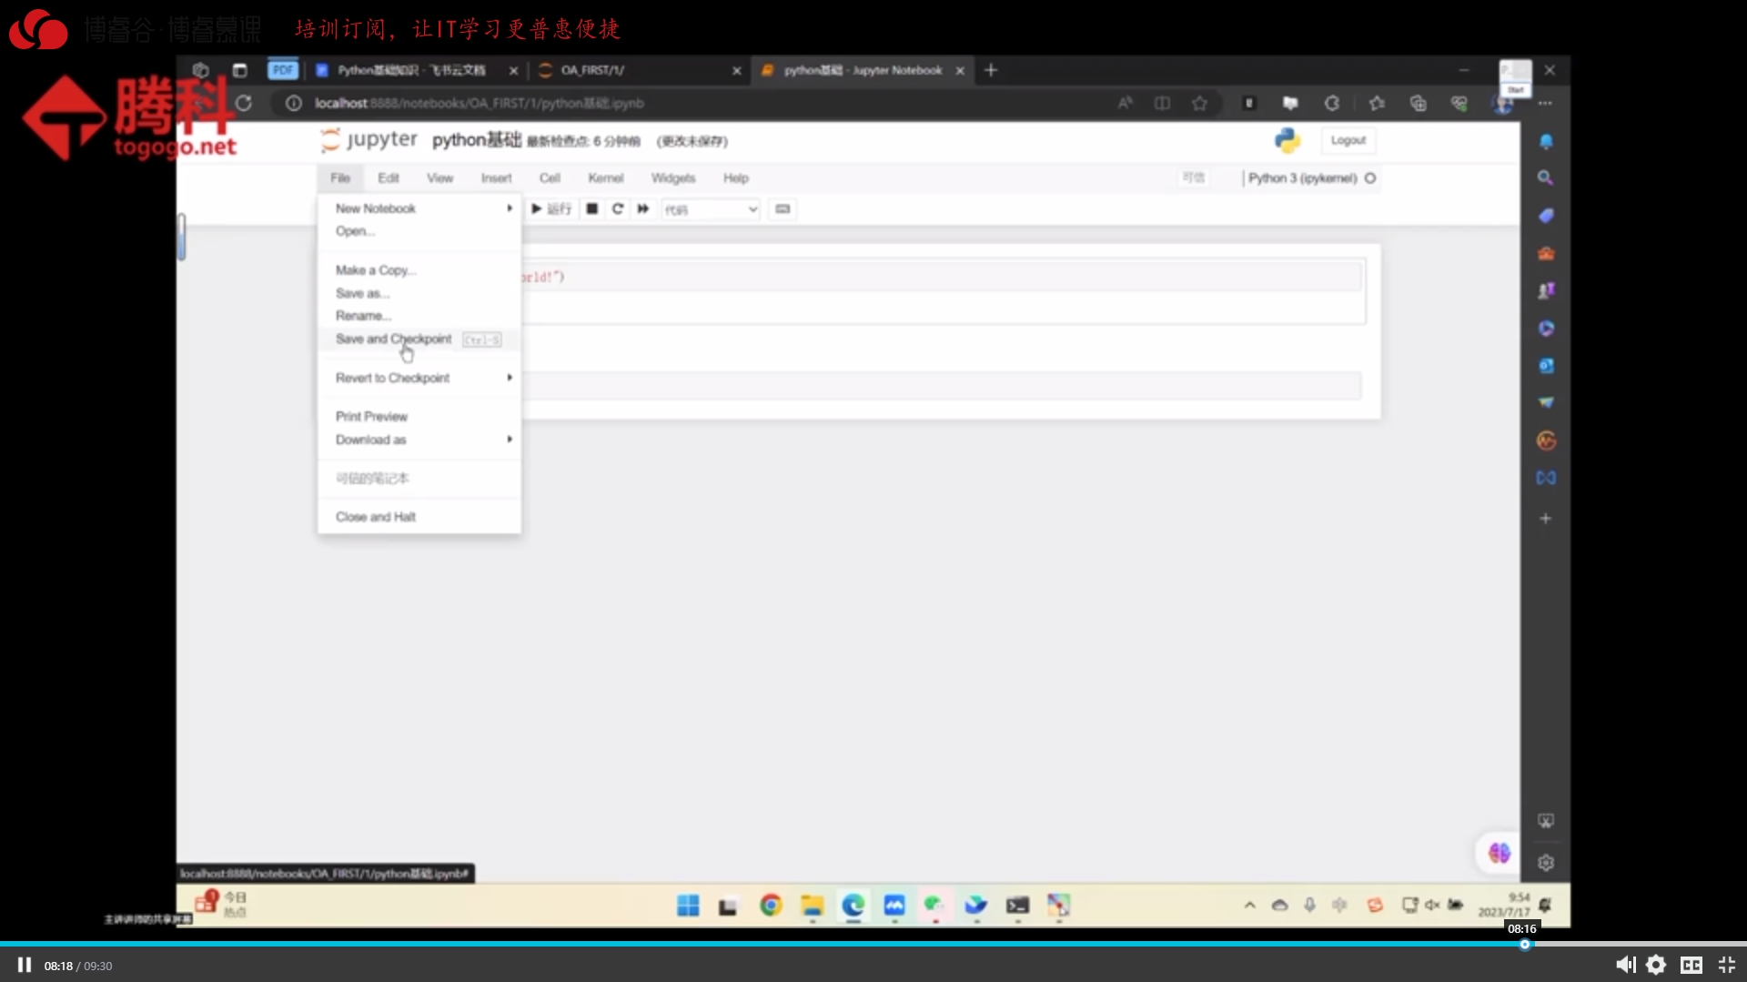1747x982 pixels.
Task: Click the restart kernel icon
Action: (x=618, y=209)
